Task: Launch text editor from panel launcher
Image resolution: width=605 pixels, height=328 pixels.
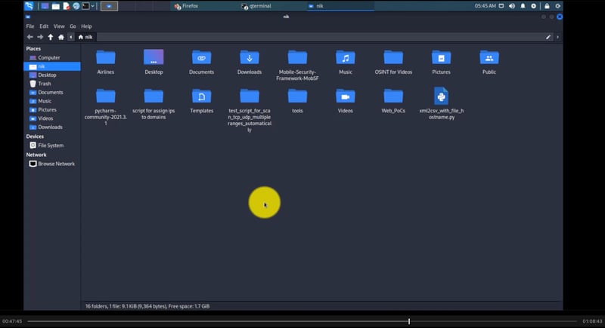Action: coord(66,6)
